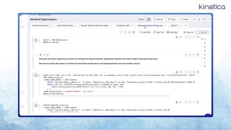The image size is (231, 130).
Task: Open the Queries panel
Action: [158, 19]
